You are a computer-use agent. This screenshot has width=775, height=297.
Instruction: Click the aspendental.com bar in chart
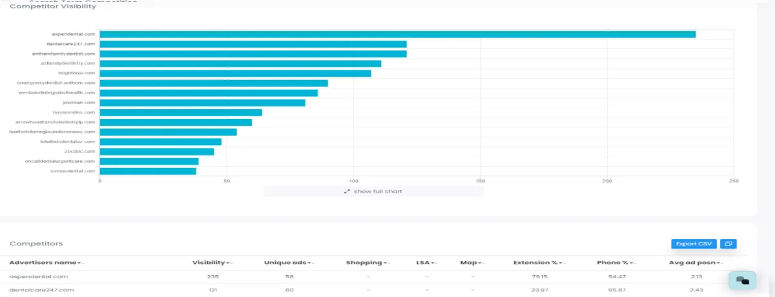pyautogui.click(x=397, y=34)
